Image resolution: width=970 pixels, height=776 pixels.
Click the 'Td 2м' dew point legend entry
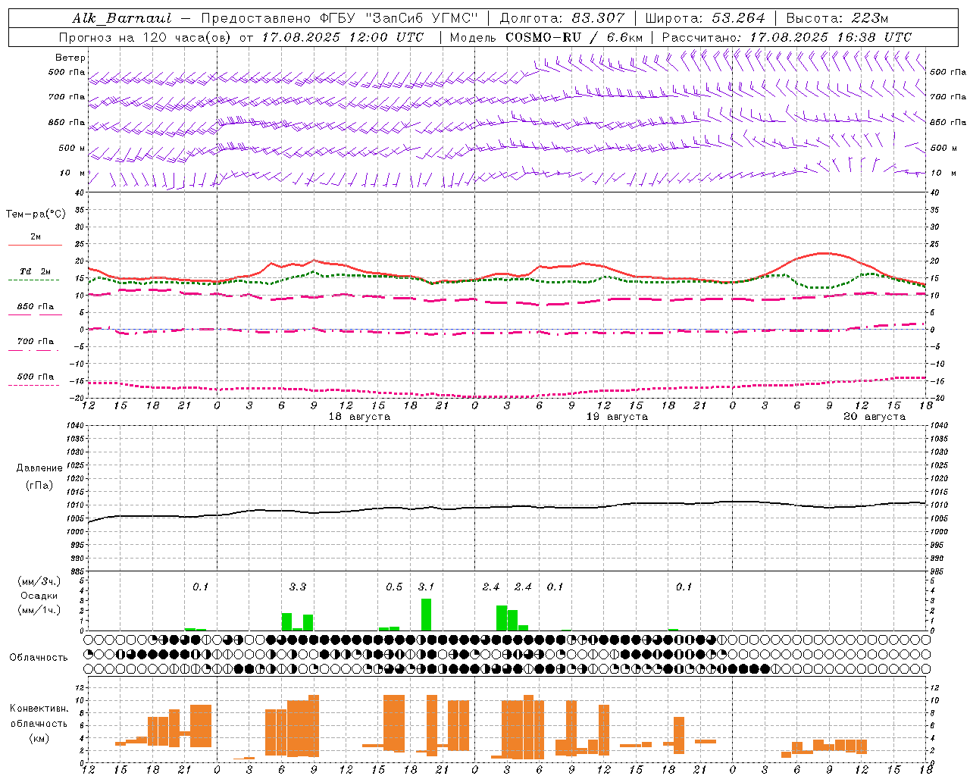coord(35,271)
